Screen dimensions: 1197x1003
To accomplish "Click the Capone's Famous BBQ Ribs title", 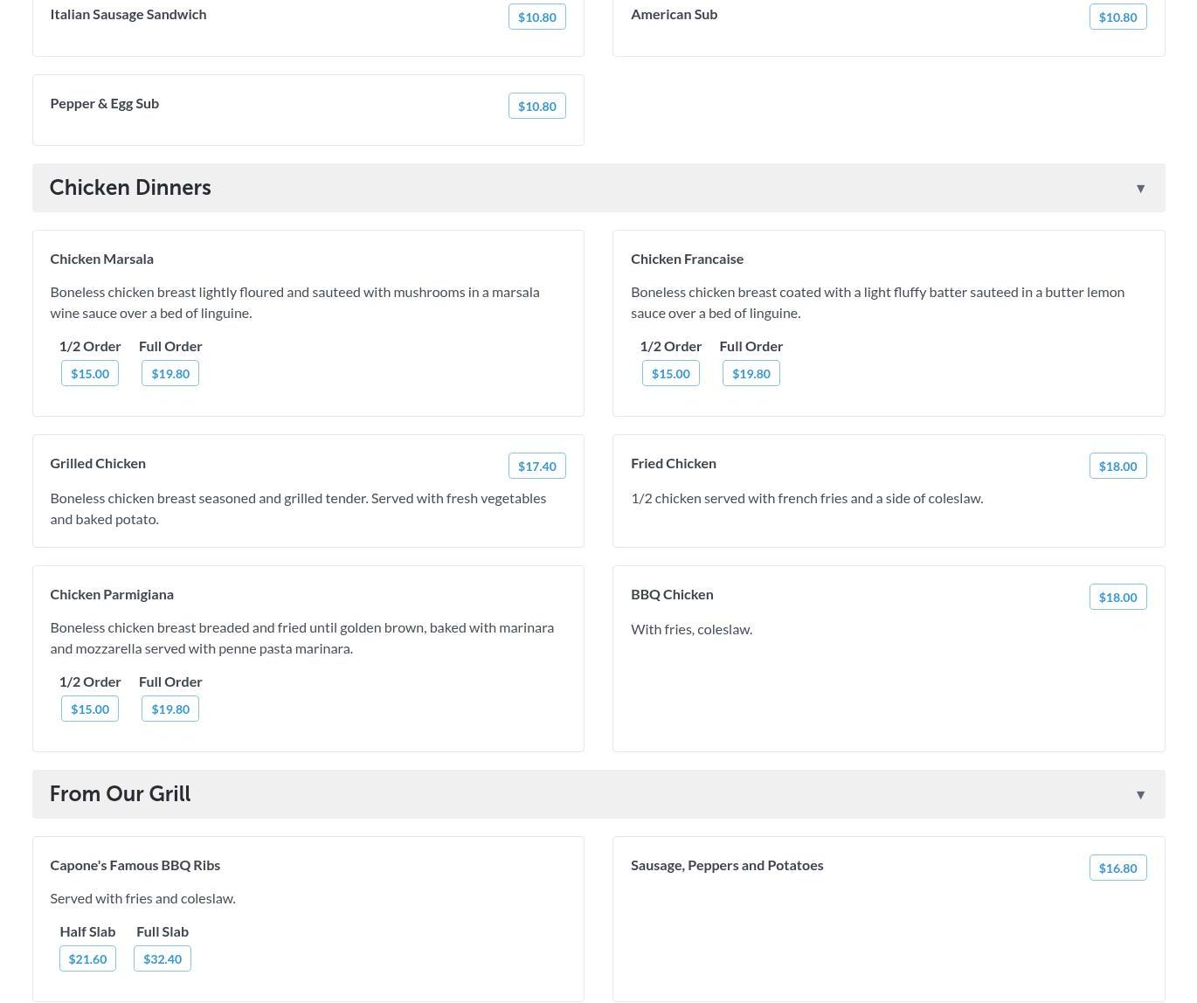I will point(135,865).
